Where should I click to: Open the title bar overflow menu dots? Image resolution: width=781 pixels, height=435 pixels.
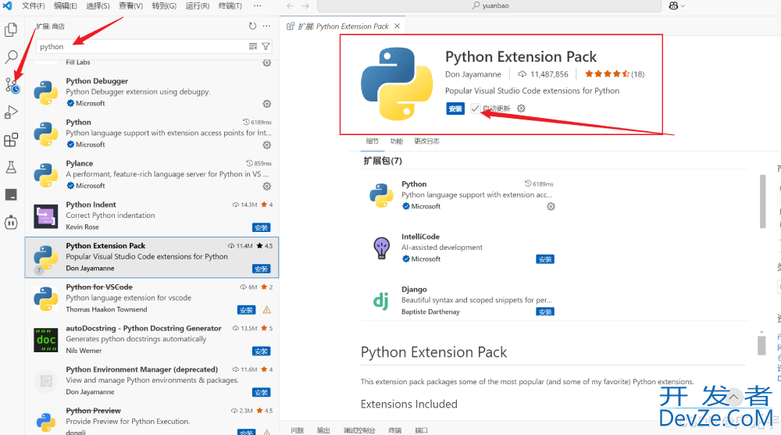coord(257,5)
